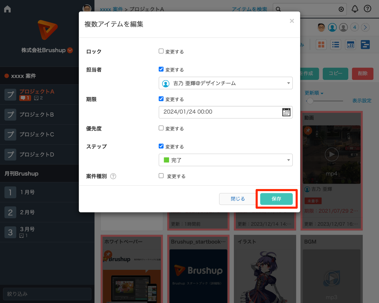Switch to thumbnail grid view icon
The width and height of the screenshot is (379, 303).
pos(321,45)
